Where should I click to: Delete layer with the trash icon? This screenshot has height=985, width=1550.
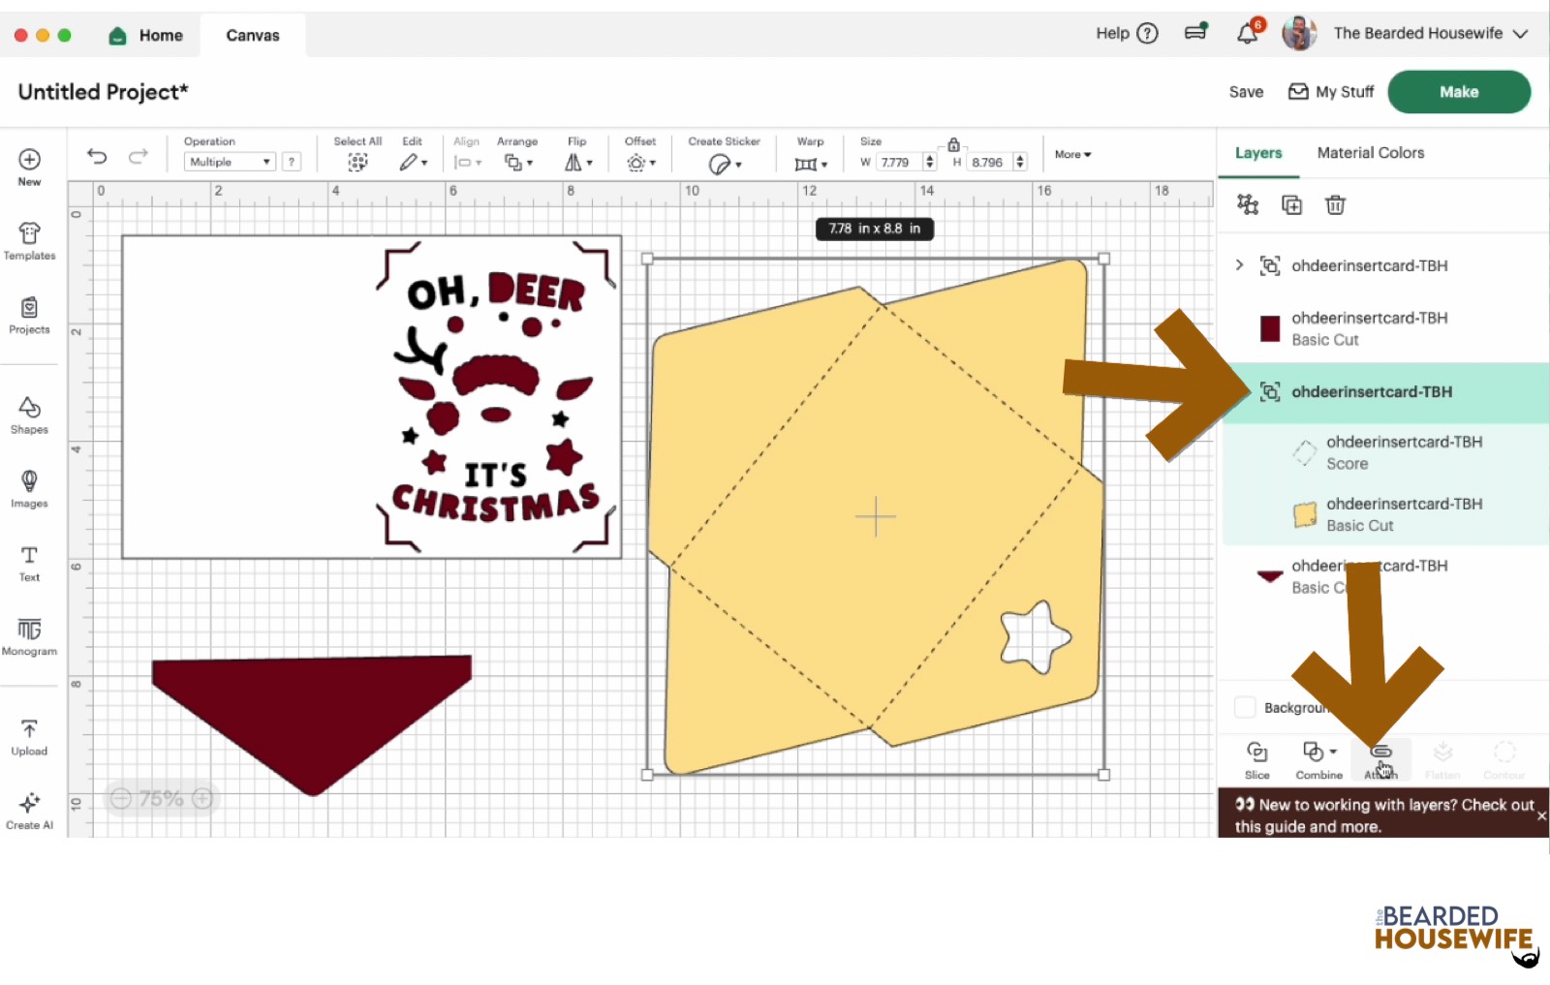1335,204
